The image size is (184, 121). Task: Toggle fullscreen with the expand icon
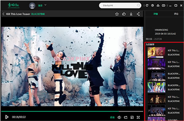[x=138, y=117]
